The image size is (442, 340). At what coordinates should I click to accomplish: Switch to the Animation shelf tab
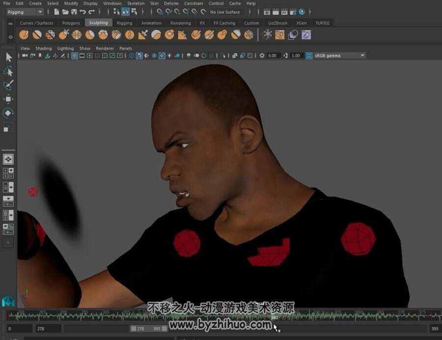point(151,23)
